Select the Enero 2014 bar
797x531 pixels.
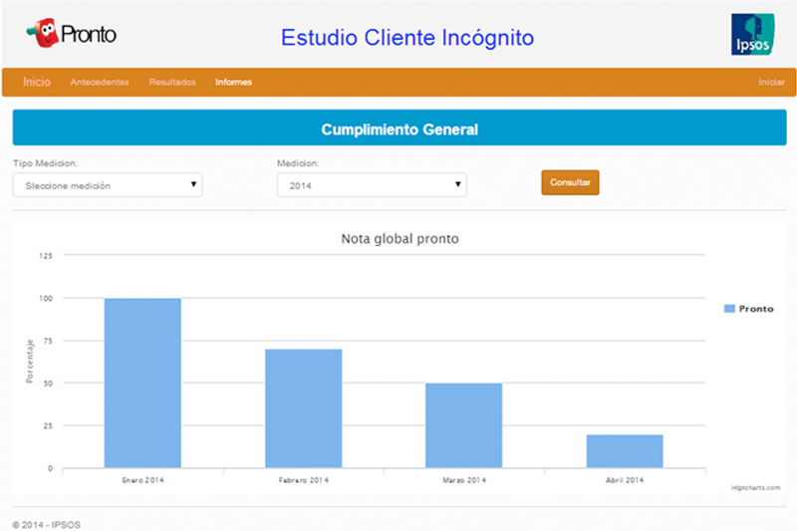click(x=142, y=383)
